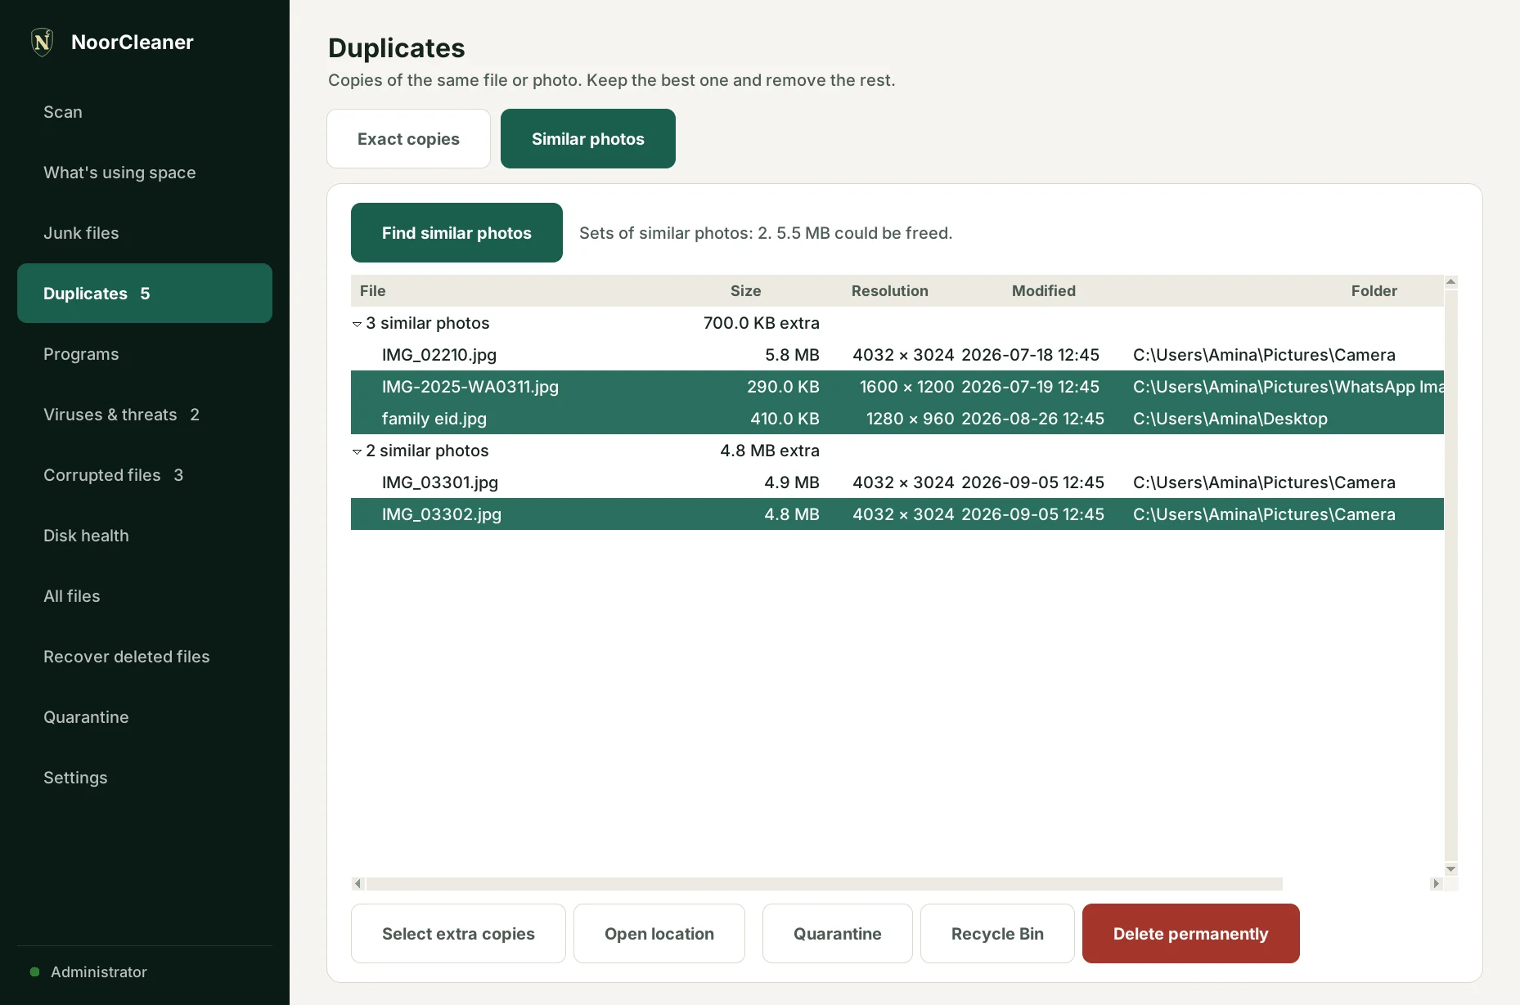Screen dimensions: 1520x1005
Task: Click the NoorCleaner shield logo
Action: [42, 42]
